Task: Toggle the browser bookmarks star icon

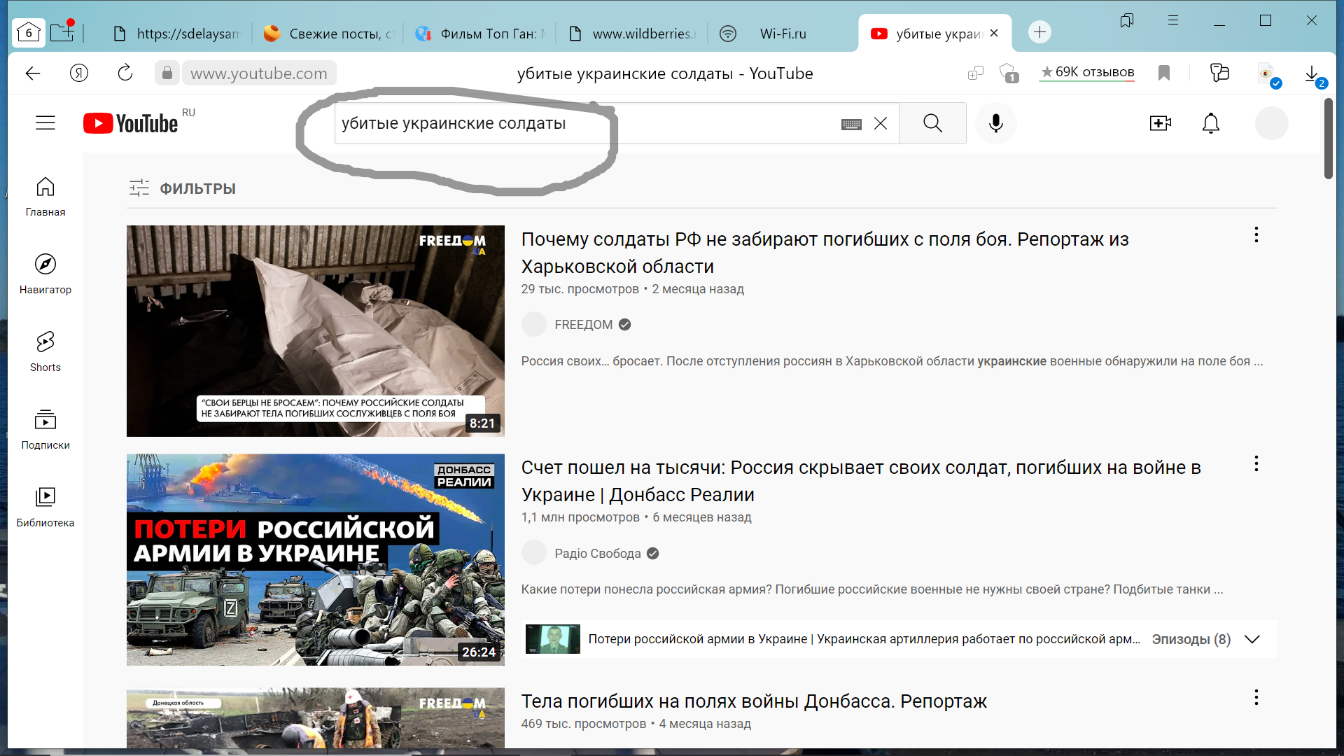Action: coord(1165,73)
